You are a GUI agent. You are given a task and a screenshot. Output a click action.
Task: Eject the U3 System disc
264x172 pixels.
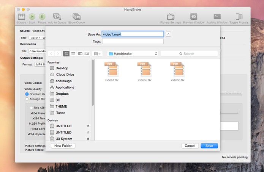[x=88, y=139]
